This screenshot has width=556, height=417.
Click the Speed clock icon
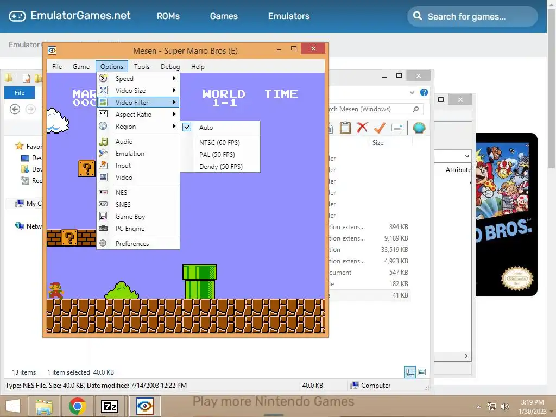tap(103, 78)
